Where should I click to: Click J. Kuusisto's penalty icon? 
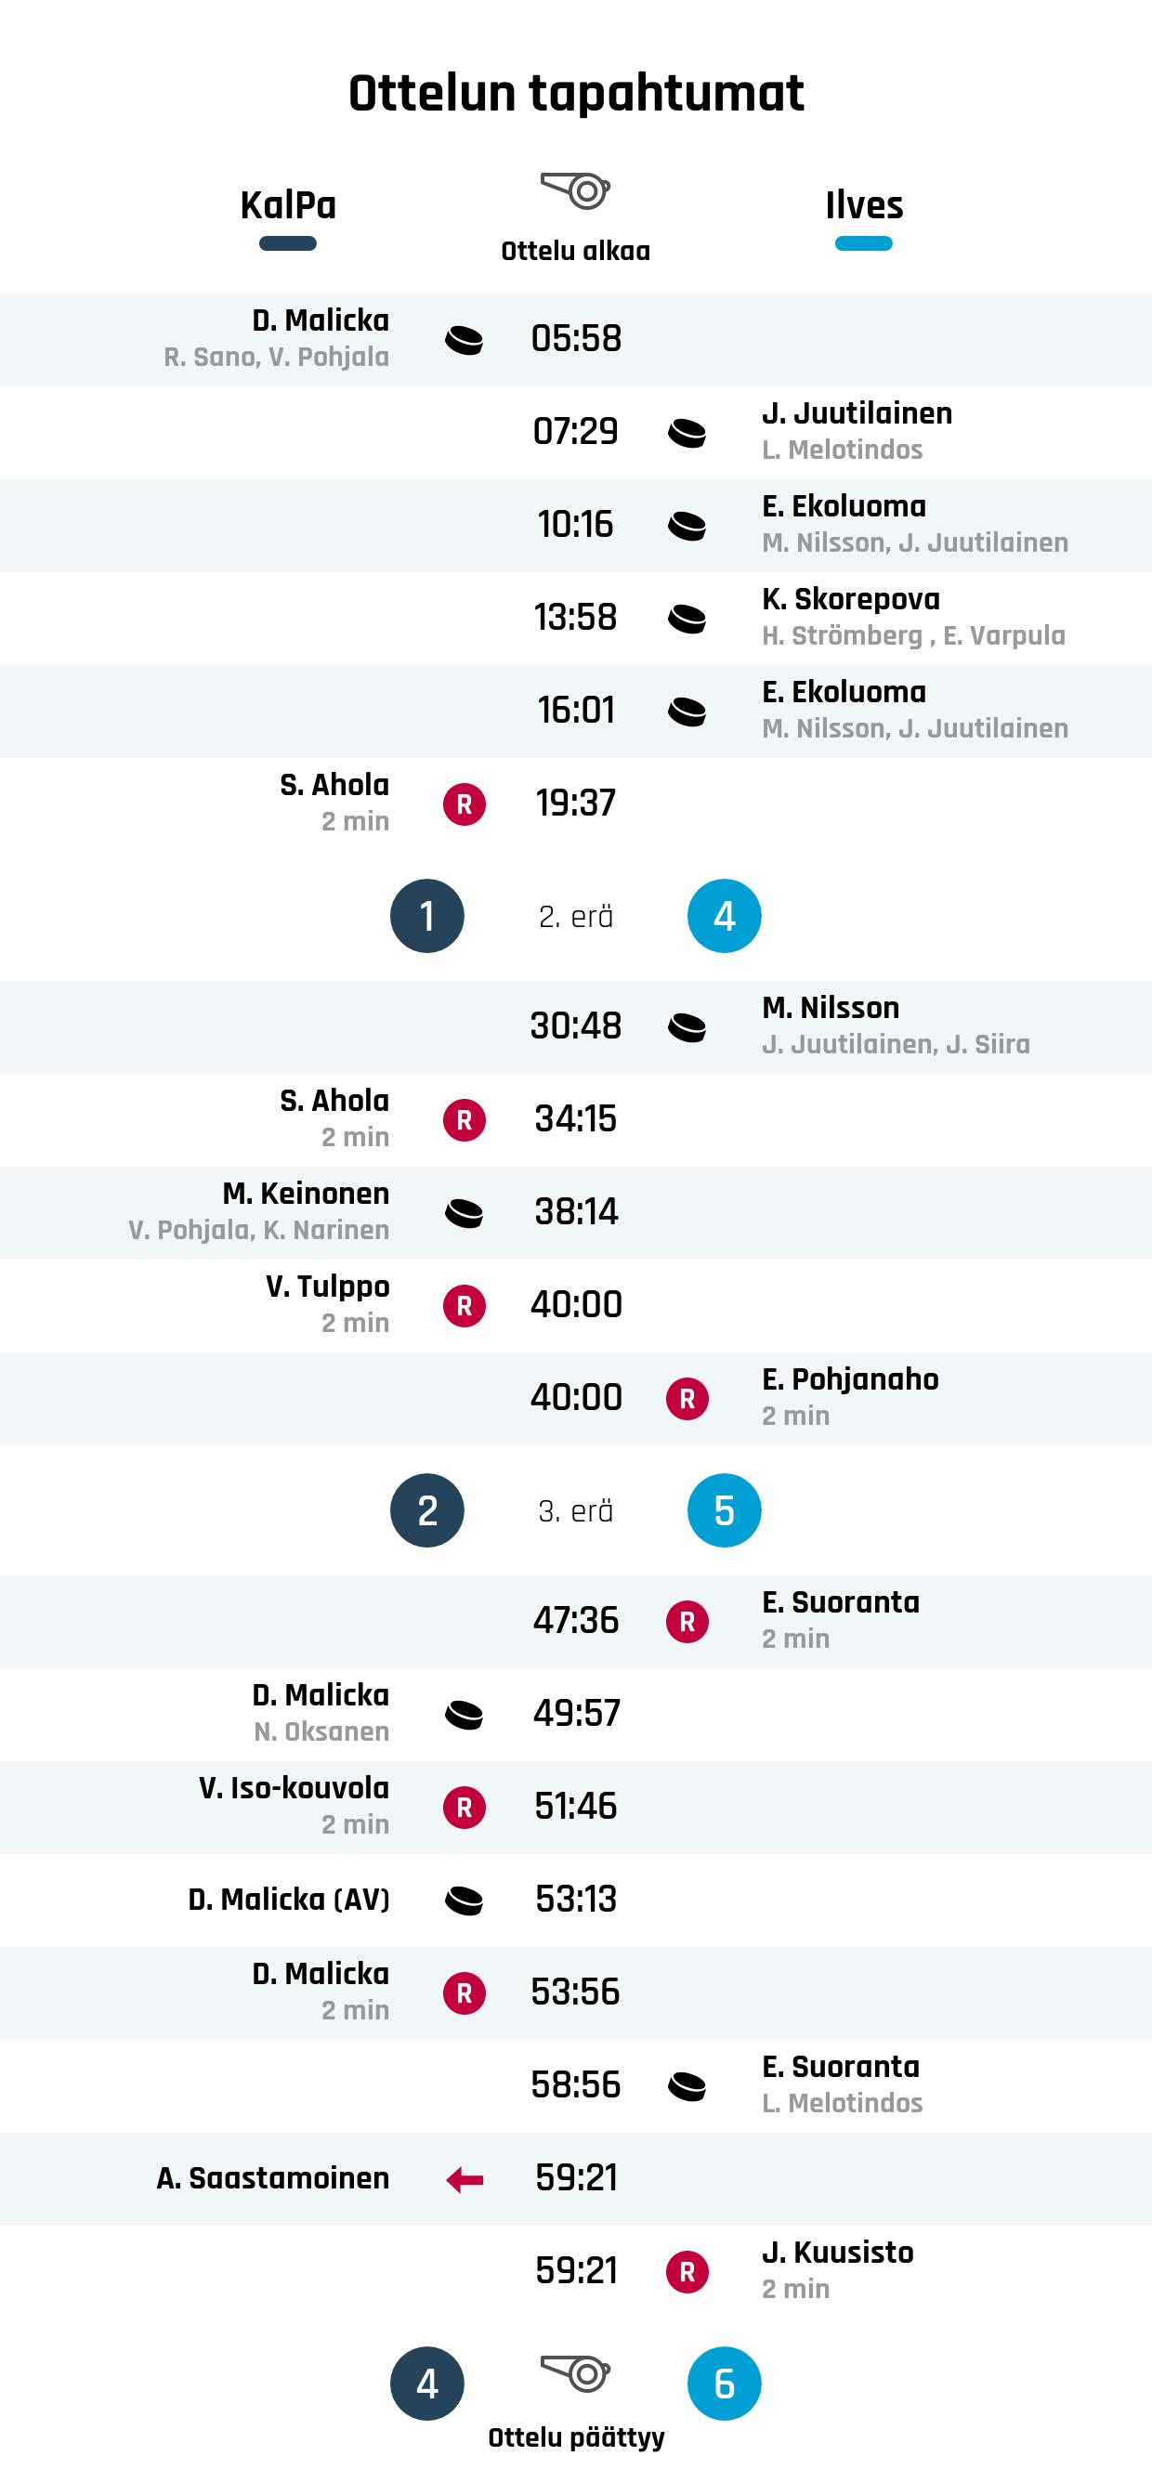(x=687, y=2271)
